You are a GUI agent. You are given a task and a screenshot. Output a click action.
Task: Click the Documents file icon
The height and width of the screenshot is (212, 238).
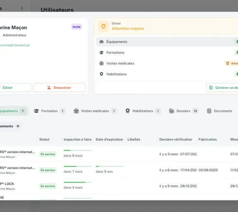tap(209, 111)
